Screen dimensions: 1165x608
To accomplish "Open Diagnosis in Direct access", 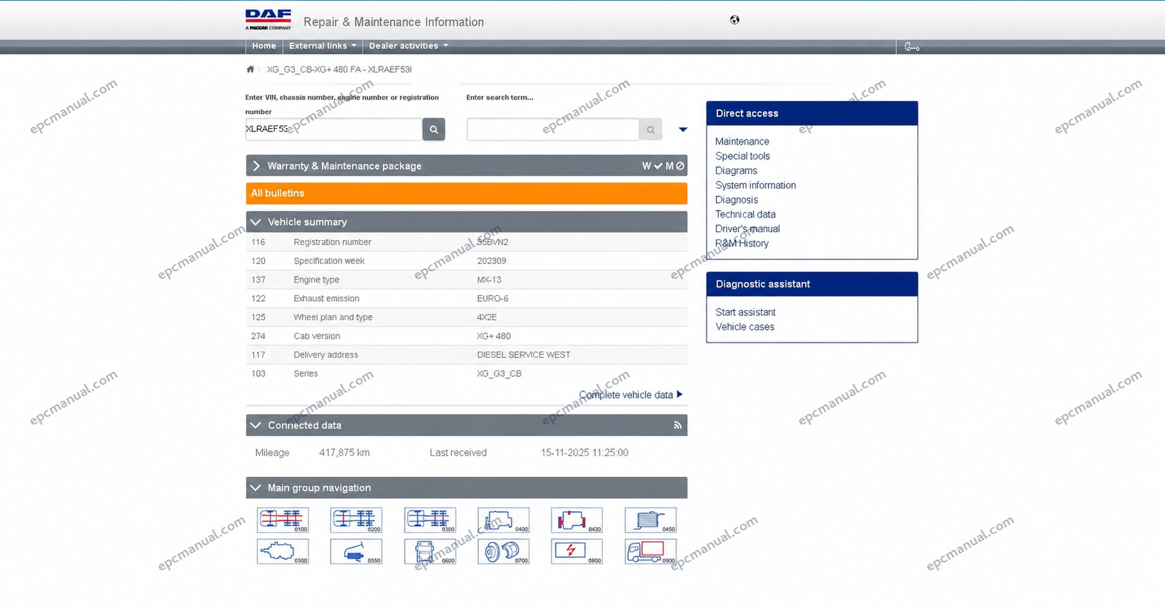I will [x=736, y=200].
